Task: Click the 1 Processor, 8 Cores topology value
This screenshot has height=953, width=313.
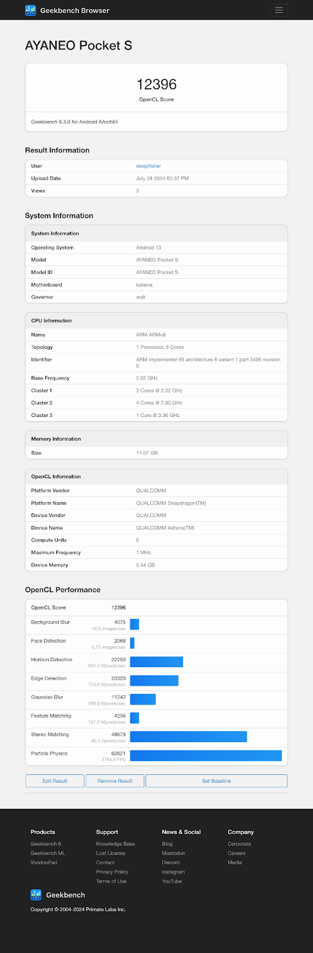Action: coord(160,347)
